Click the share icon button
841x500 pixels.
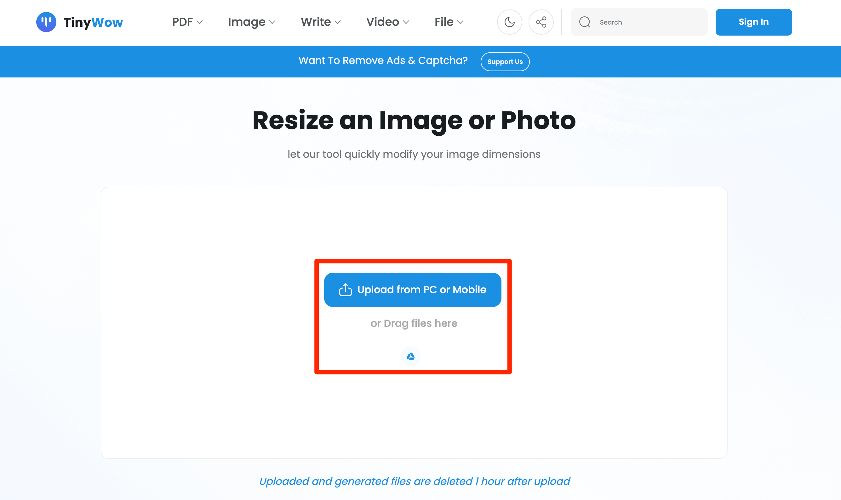541,22
